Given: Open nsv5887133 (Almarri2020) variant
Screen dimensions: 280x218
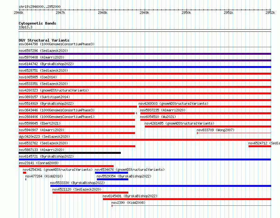Looking at the screenshot, I should 42,150.
